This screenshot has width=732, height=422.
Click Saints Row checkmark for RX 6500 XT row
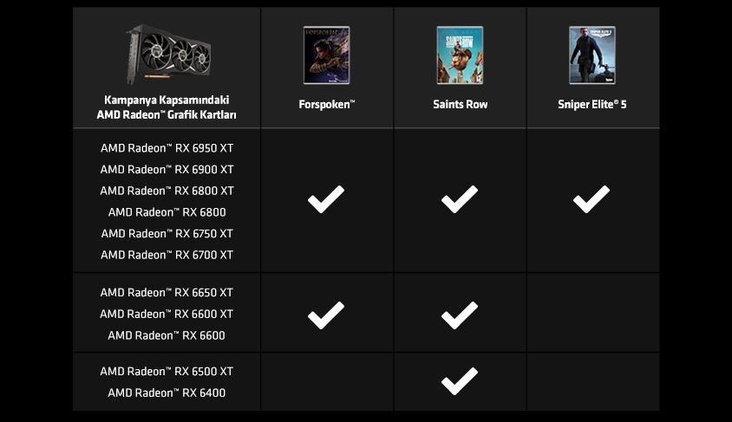(x=460, y=381)
